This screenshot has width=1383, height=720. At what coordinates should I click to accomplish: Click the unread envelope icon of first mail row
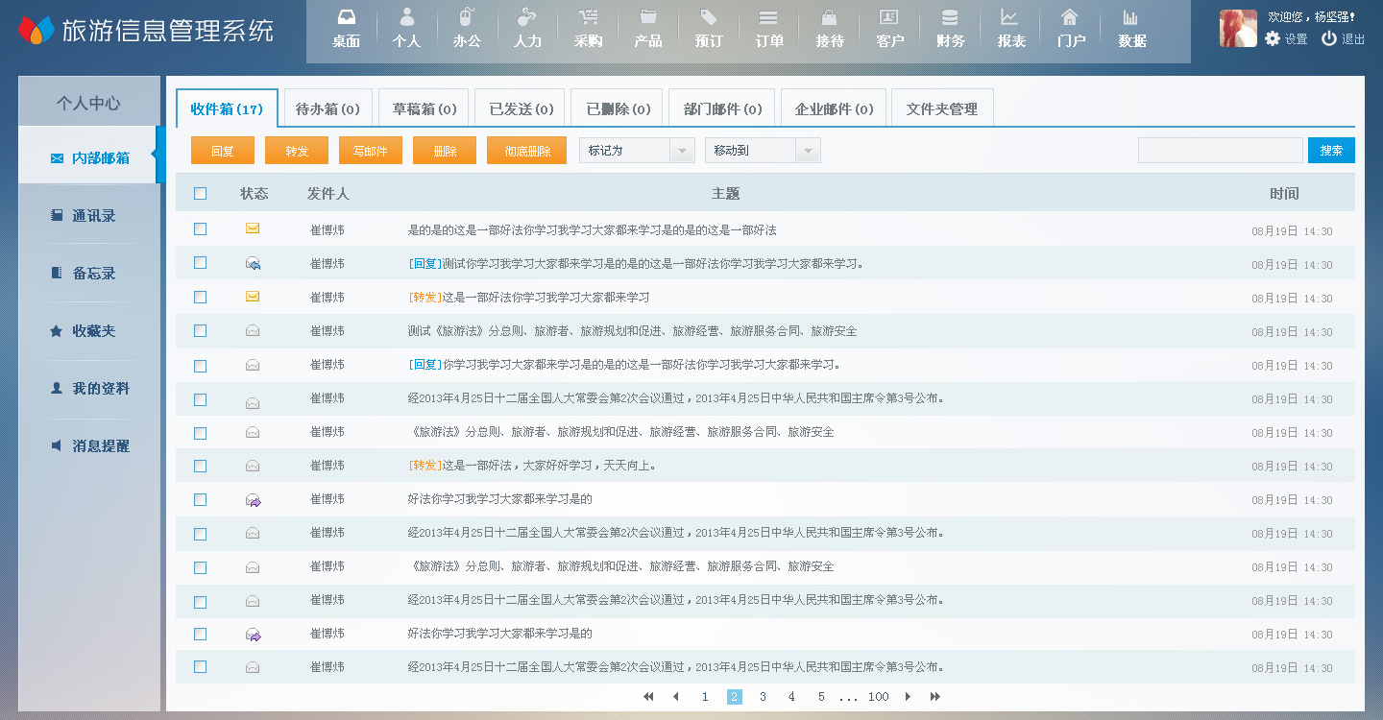[253, 228]
